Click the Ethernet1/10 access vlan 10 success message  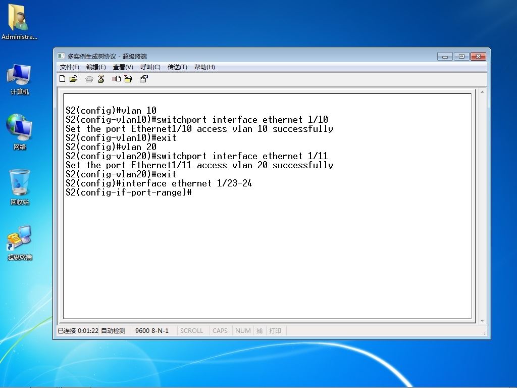(x=199, y=129)
